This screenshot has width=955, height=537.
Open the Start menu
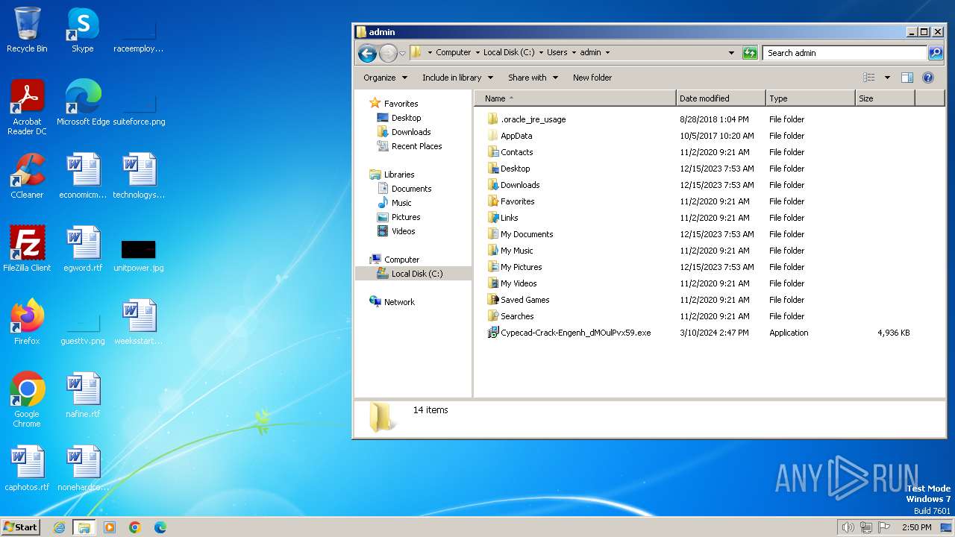point(21,527)
